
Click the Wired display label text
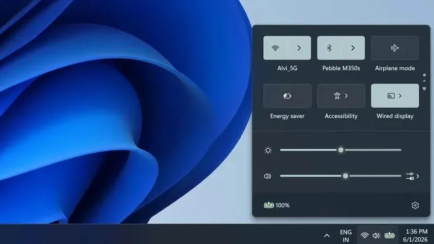coord(395,116)
